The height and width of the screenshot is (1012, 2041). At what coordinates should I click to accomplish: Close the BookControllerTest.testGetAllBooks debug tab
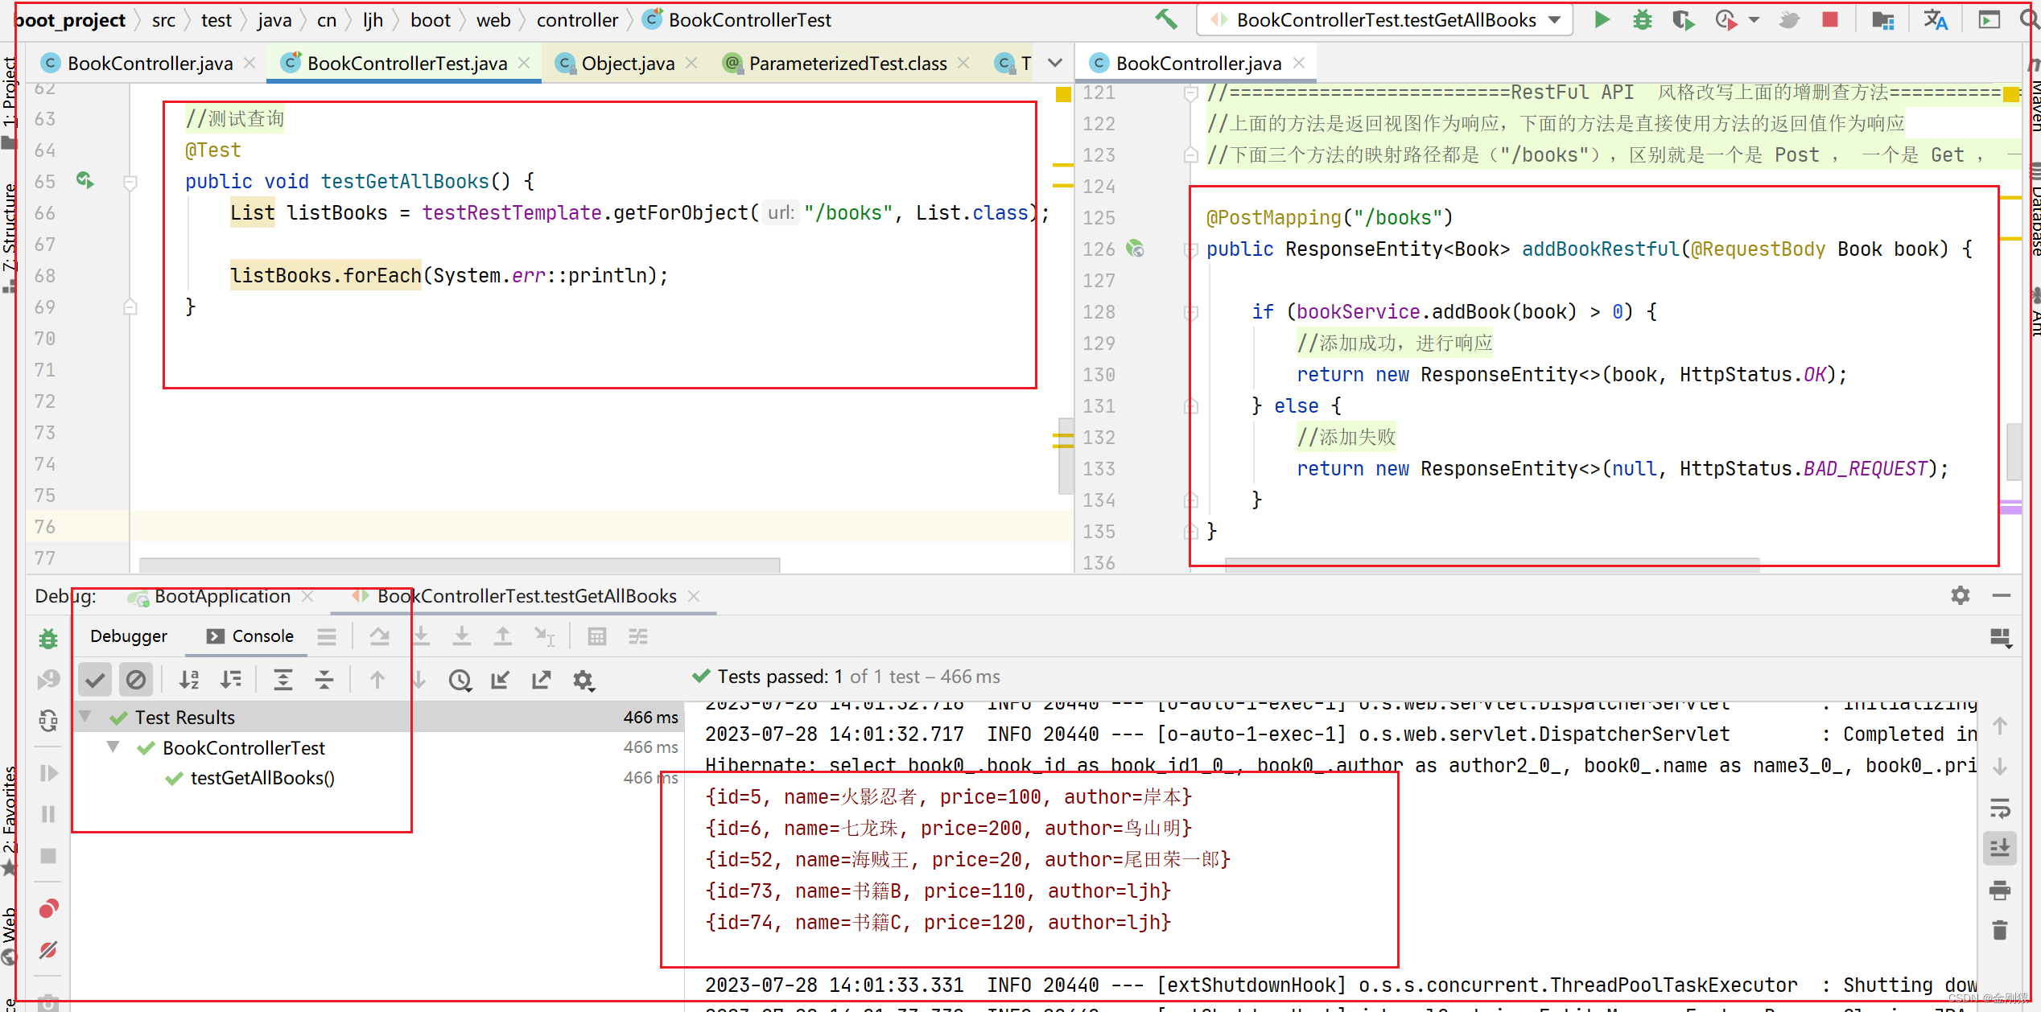[x=695, y=596]
